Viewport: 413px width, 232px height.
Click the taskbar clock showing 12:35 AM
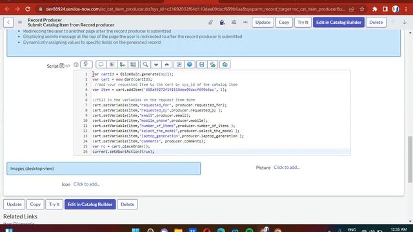399,229
